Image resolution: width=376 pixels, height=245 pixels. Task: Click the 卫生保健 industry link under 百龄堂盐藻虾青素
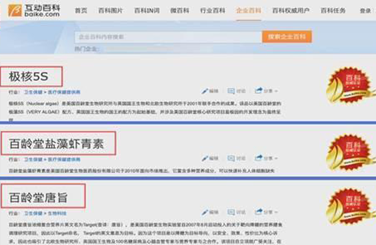pyautogui.click(x=33, y=160)
